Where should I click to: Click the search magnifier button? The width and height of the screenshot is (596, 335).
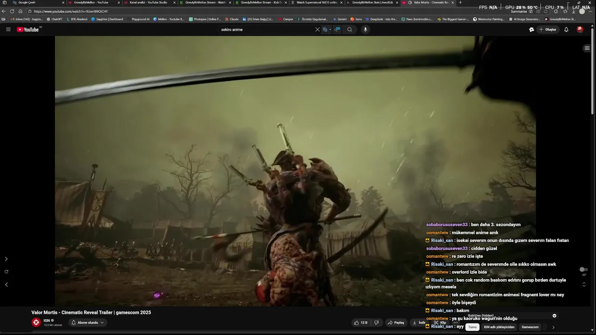pyautogui.click(x=350, y=29)
